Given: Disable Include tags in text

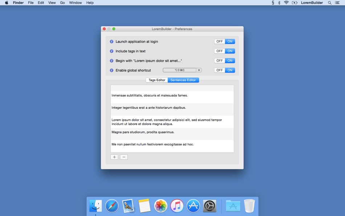Looking at the screenshot, I should pyautogui.click(x=219, y=51).
